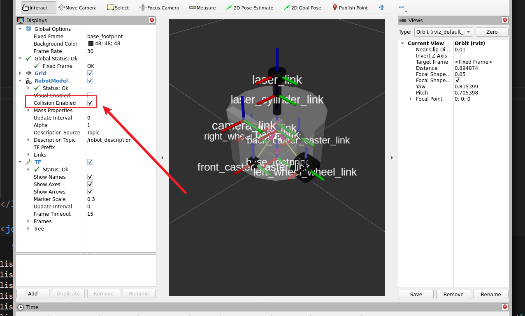Image resolution: width=525 pixels, height=316 pixels.
Task: Open the view Type dropdown
Action: pos(443,32)
